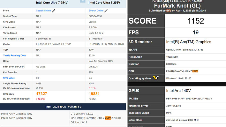Screen dimensions: 226x127
Task: Open the Yearly Running Cost link
Action: pyautogui.click(x=14, y=56)
